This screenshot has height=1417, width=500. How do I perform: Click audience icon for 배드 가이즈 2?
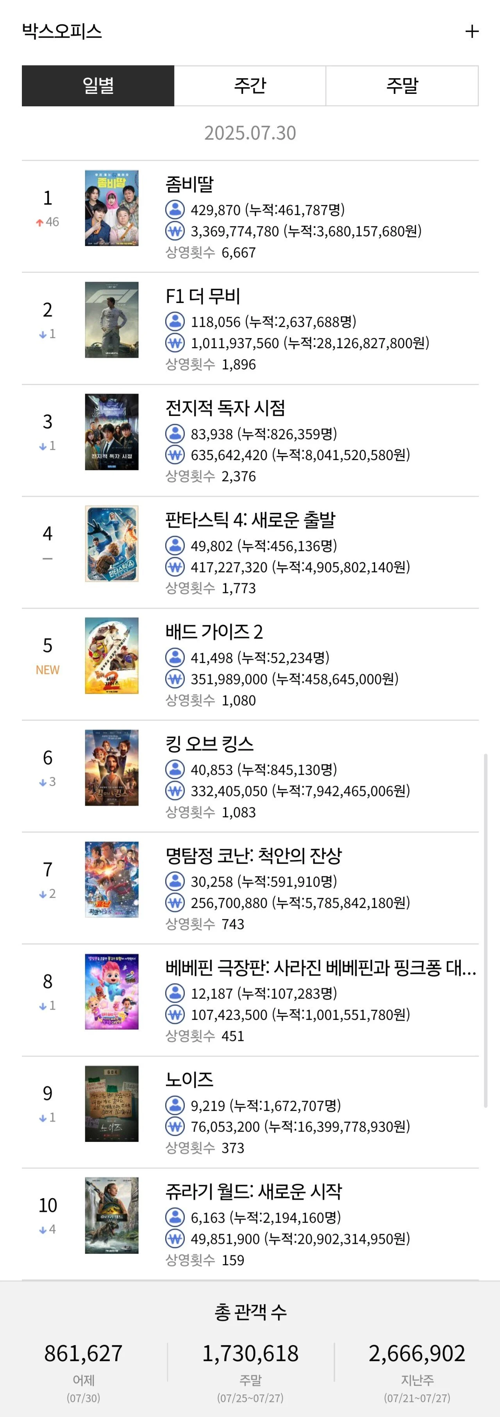tap(175, 657)
